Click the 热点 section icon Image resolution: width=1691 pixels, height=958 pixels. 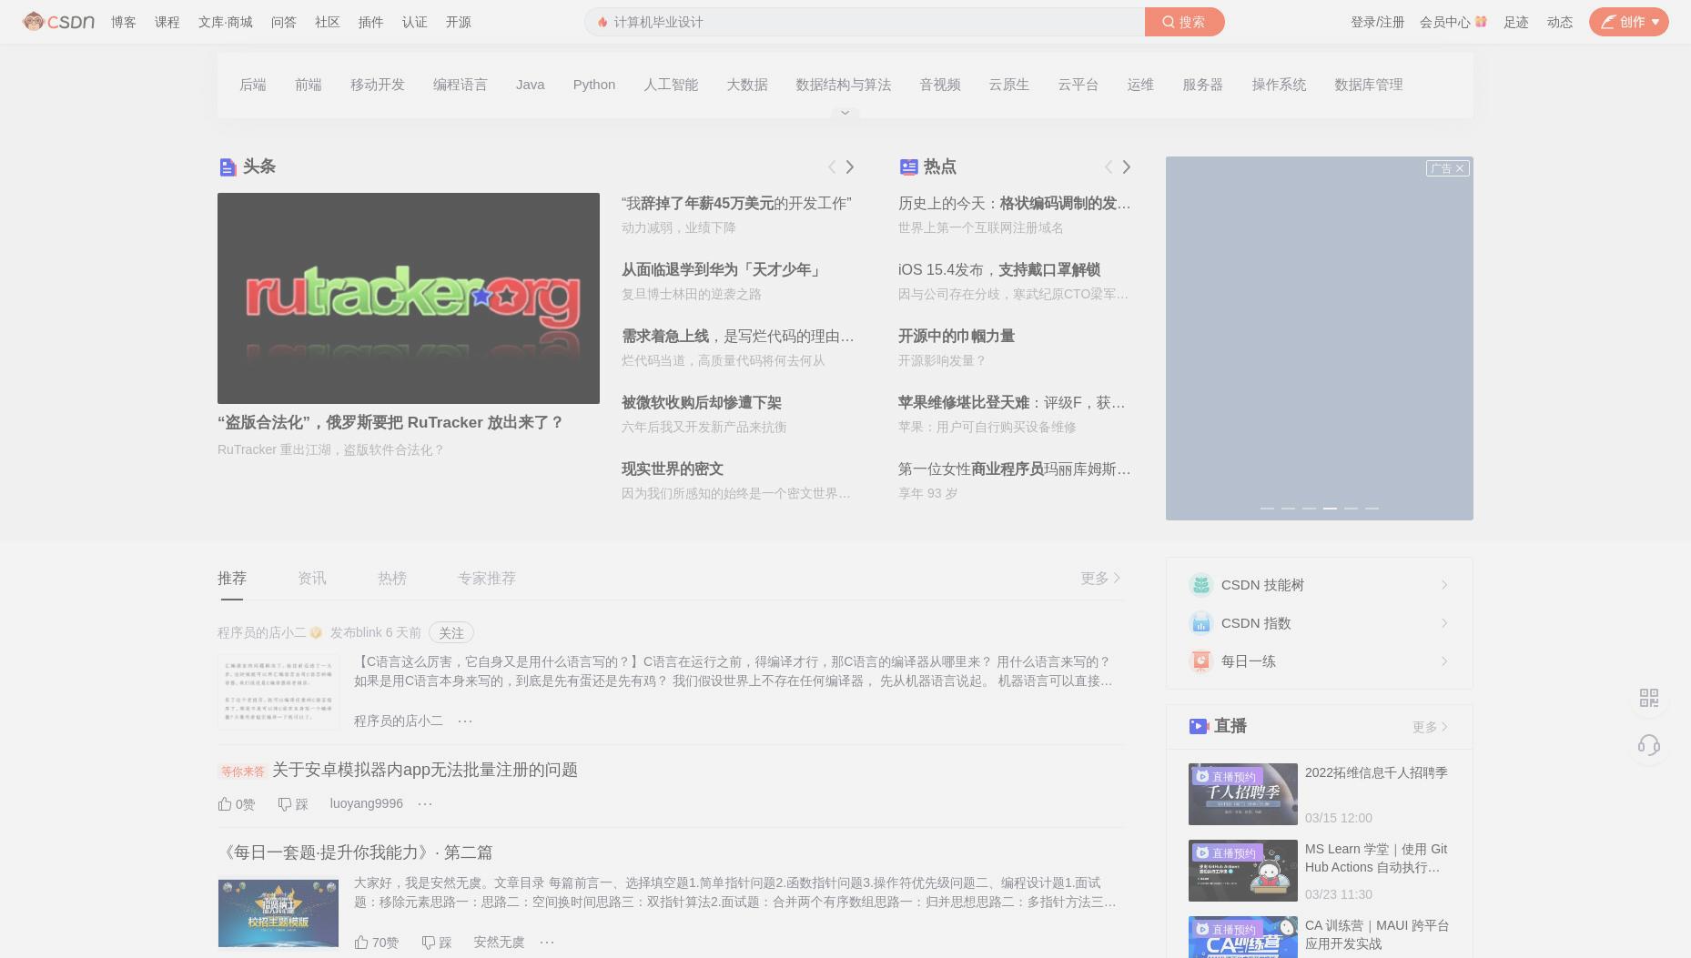(x=908, y=166)
